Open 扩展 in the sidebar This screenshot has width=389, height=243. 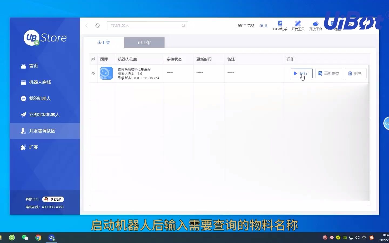(x=45, y=147)
